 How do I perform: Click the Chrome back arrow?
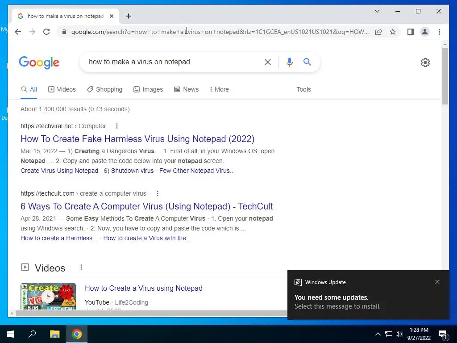point(18,32)
